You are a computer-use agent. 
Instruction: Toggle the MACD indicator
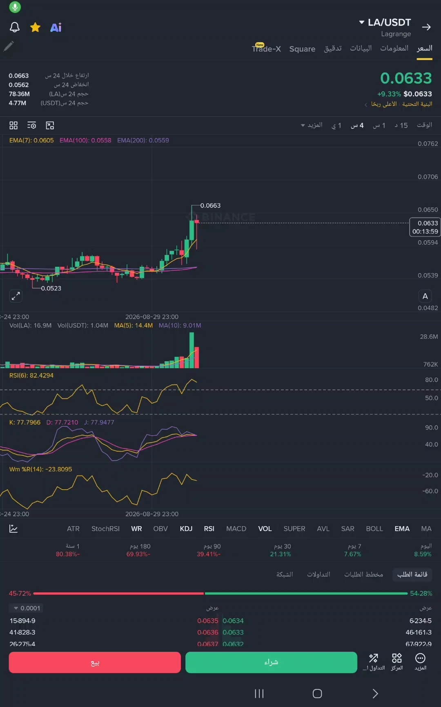coord(236,529)
